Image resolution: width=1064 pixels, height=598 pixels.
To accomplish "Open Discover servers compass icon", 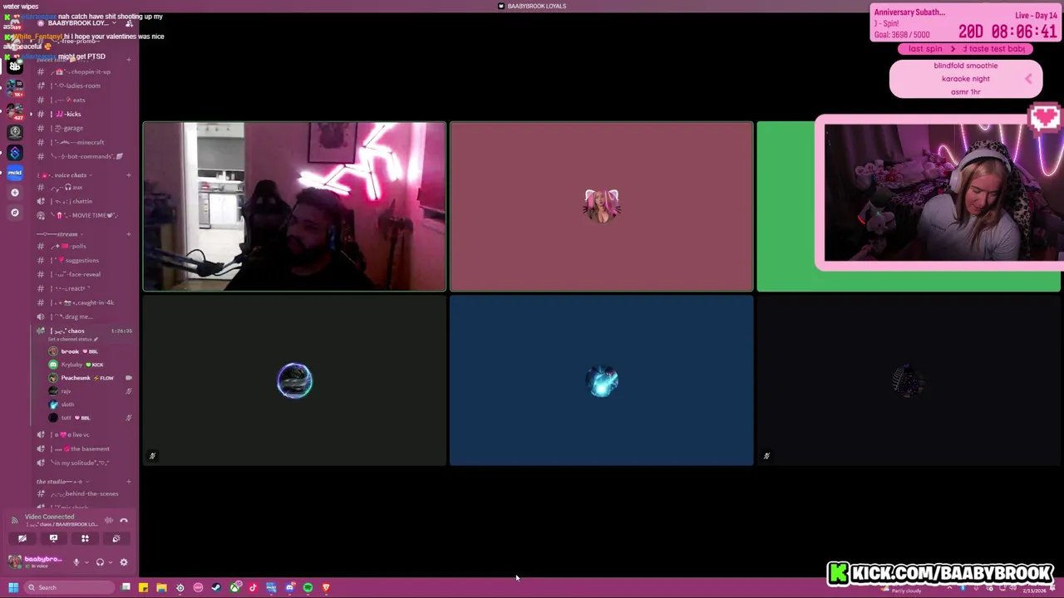I will tap(14, 213).
